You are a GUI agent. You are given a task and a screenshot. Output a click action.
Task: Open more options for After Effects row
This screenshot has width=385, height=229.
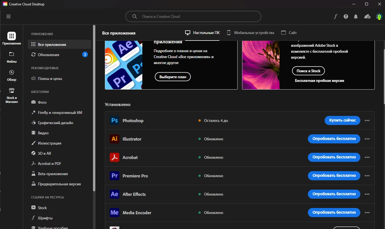(x=367, y=194)
